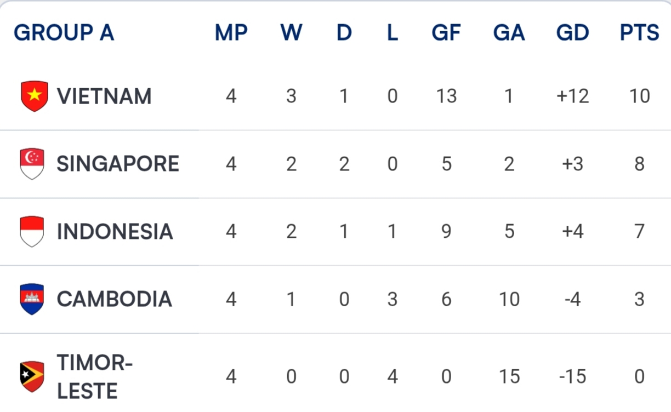Click Vietnam's 10 points value
The height and width of the screenshot is (412, 671).
(639, 96)
